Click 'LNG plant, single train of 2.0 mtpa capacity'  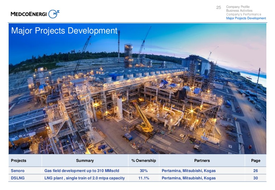[85, 178]
